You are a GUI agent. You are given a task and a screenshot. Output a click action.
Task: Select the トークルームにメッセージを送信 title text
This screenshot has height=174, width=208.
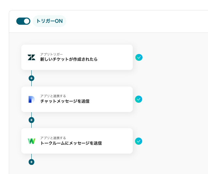[x=71, y=143]
